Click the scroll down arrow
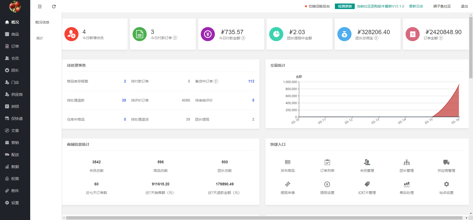Image resolution: width=473 pixels, height=220 pixels. (471, 213)
